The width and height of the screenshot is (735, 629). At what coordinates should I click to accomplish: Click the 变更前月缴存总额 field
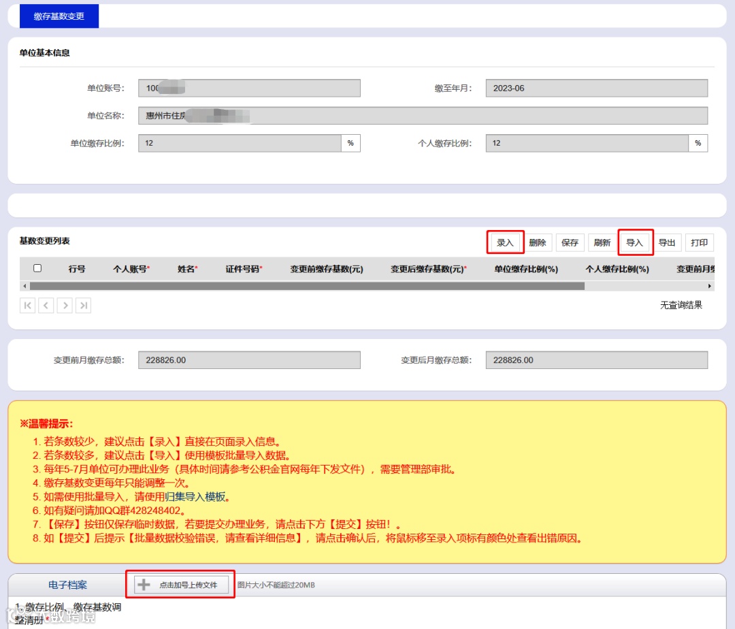pos(249,360)
